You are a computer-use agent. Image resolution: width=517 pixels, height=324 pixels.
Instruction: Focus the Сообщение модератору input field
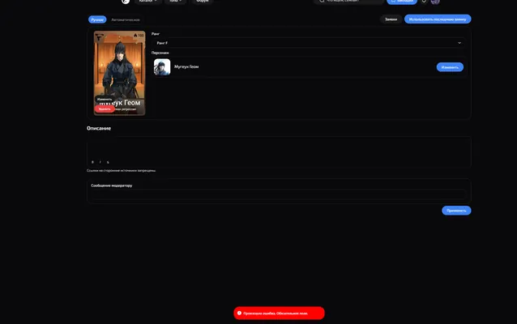[x=279, y=194]
